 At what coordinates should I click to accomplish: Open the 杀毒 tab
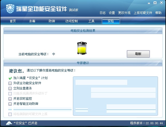coord(32,21)
